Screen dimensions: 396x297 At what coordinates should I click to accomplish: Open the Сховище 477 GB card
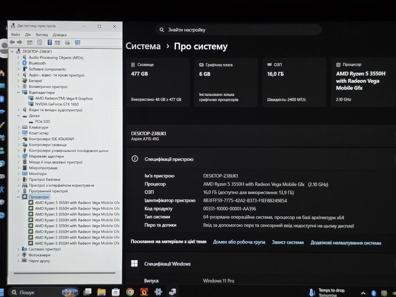tap(158, 82)
